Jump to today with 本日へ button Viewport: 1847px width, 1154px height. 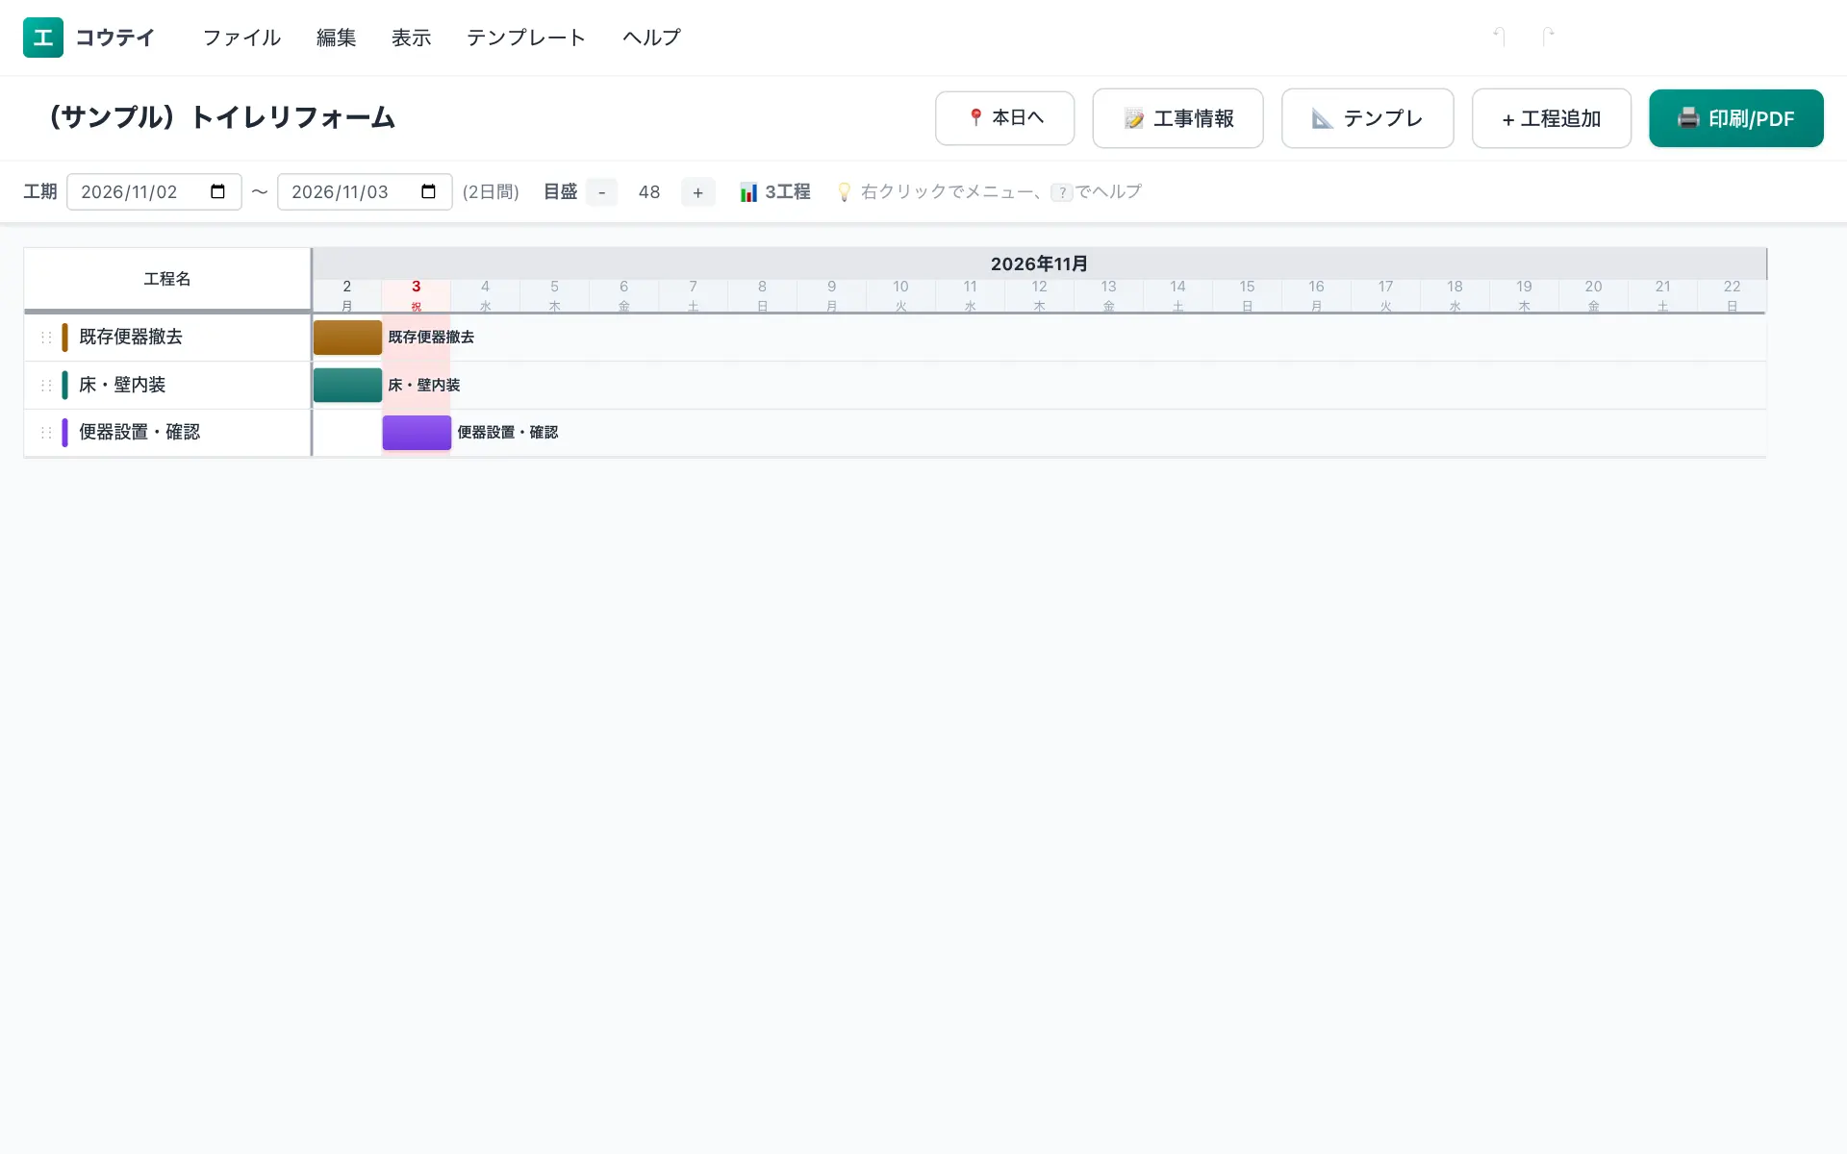coord(1004,118)
